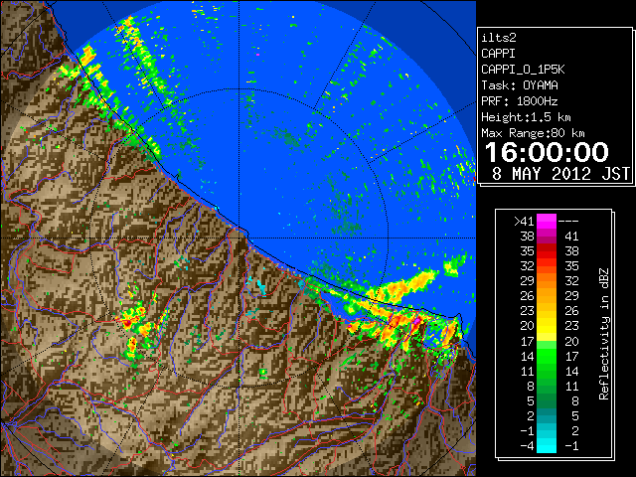Pick the yellow 20–23 dBZ swatch
The image size is (636, 477).
coord(547,326)
